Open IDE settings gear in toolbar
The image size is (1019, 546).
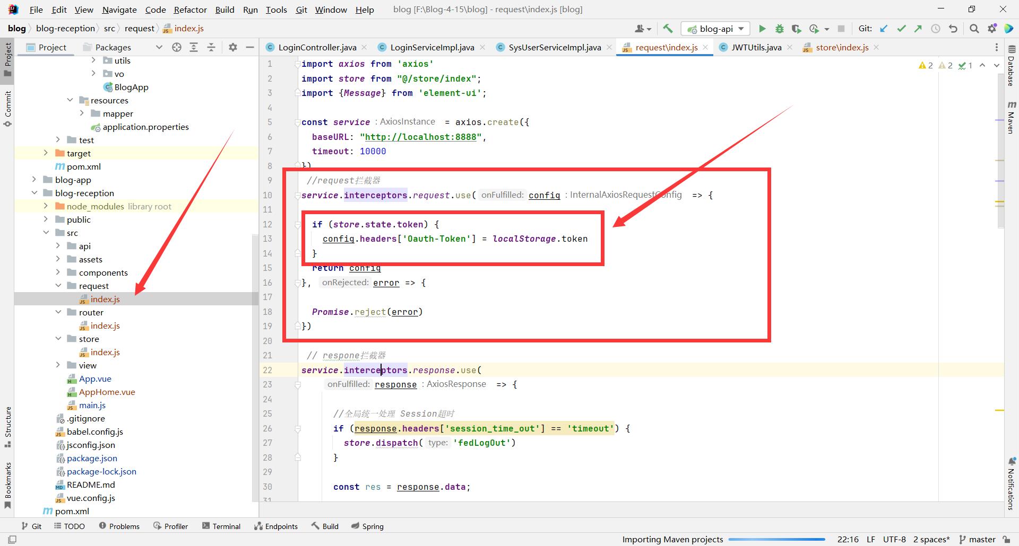(x=991, y=29)
